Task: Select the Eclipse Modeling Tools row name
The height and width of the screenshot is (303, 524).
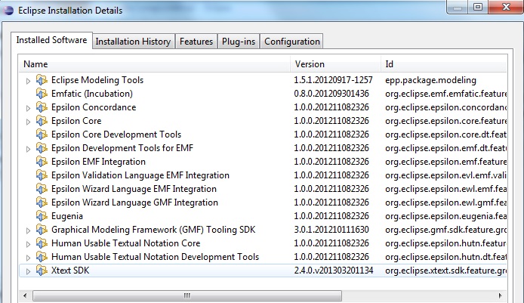Action: pyautogui.click(x=97, y=80)
